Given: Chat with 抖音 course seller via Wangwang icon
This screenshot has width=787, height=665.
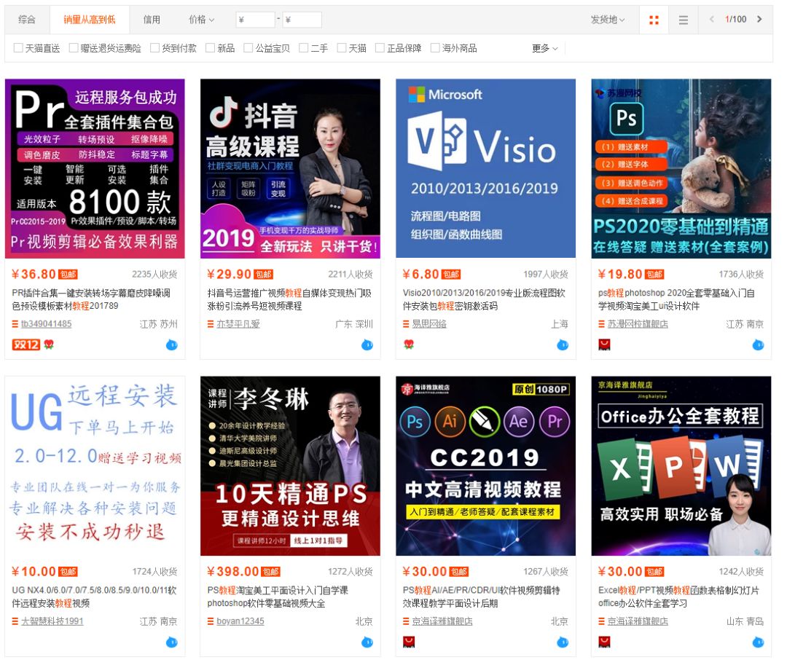Looking at the screenshot, I should (x=367, y=345).
